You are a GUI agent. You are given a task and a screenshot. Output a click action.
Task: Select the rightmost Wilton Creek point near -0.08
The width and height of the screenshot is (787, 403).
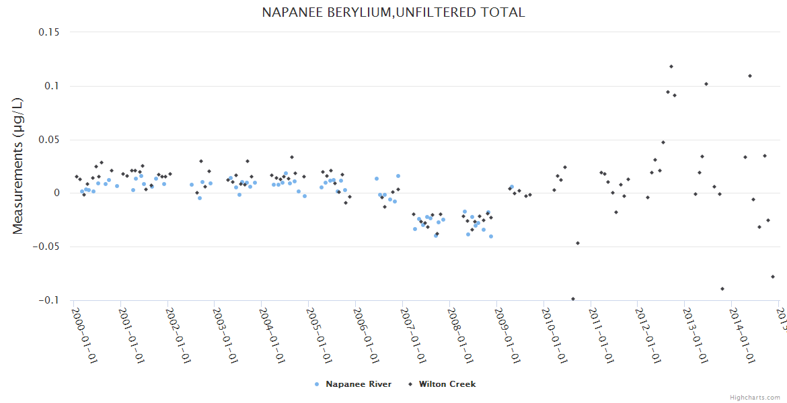click(x=773, y=277)
